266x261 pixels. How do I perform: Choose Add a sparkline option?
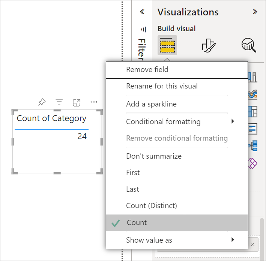[x=177, y=104]
